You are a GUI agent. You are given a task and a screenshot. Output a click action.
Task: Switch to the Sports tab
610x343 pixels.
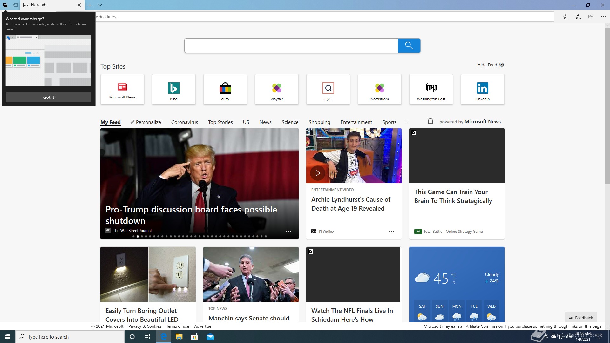[390, 122]
